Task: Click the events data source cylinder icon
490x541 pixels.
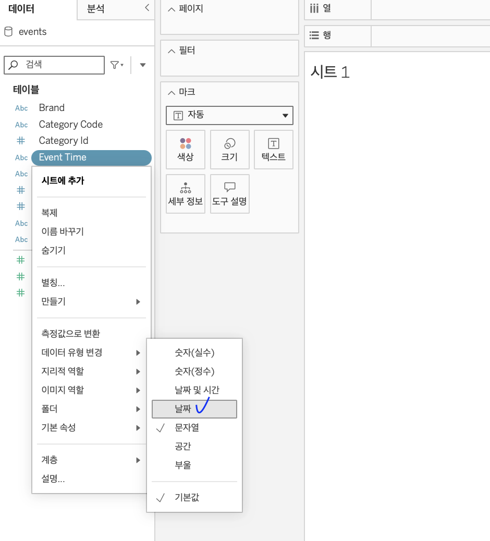Action: point(8,32)
